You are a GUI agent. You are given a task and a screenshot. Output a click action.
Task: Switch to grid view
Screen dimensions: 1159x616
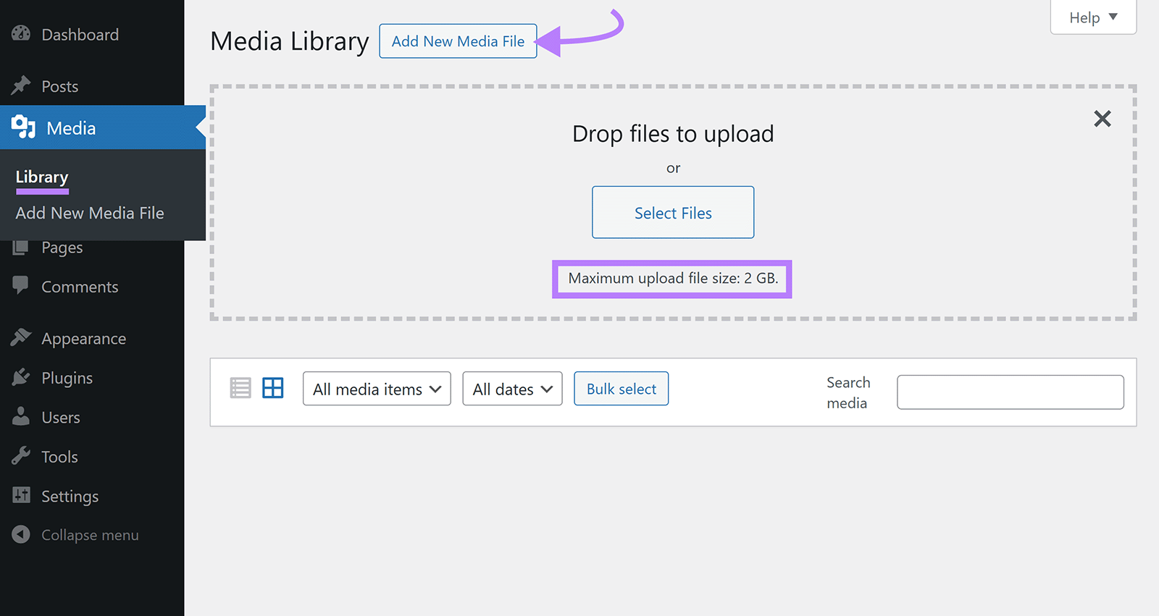pyautogui.click(x=273, y=388)
